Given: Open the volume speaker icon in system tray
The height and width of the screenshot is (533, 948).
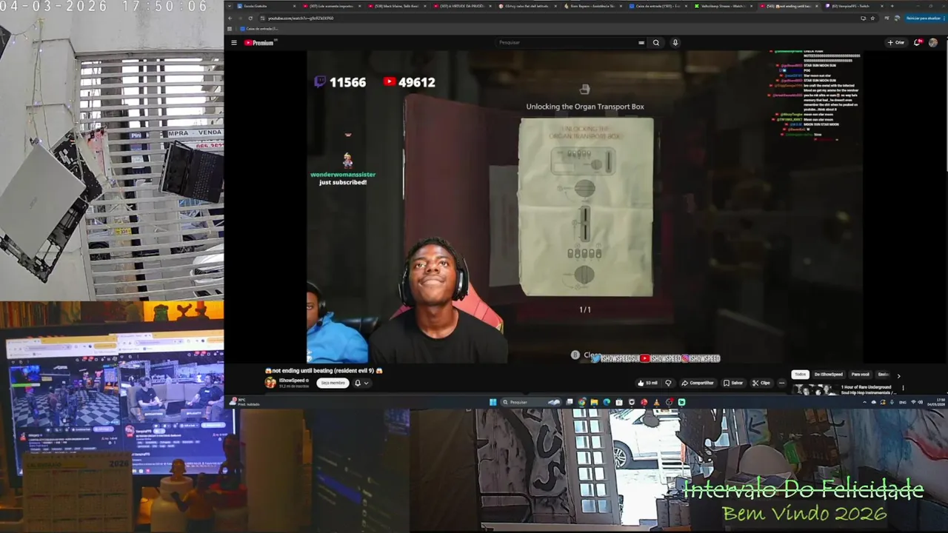Looking at the screenshot, I should click(920, 402).
